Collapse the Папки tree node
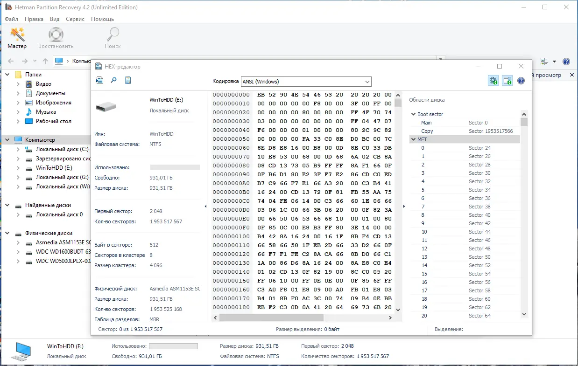 7,75
